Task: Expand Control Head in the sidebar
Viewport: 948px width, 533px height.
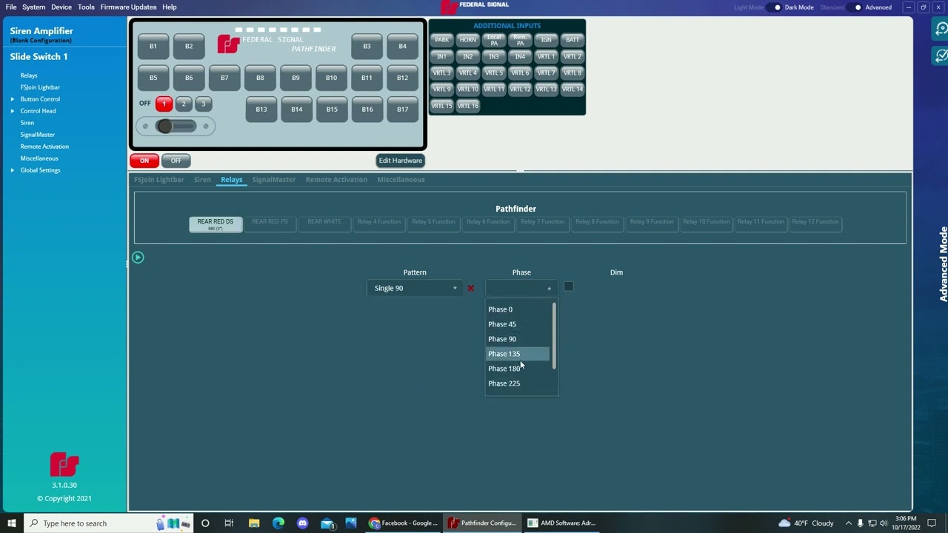Action: [x=12, y=111]
